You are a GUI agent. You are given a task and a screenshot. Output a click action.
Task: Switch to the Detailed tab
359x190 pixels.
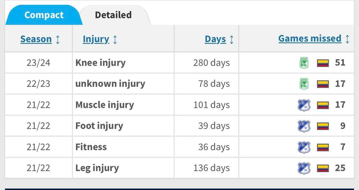click(113, 15)
